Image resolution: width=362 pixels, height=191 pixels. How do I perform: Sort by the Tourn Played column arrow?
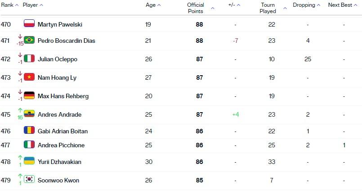(285, 8)
